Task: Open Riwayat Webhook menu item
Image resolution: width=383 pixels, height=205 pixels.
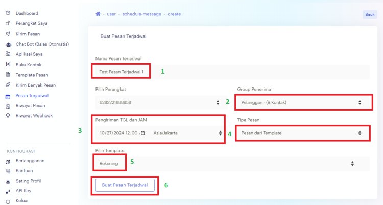Action: [x=34, y=115]
